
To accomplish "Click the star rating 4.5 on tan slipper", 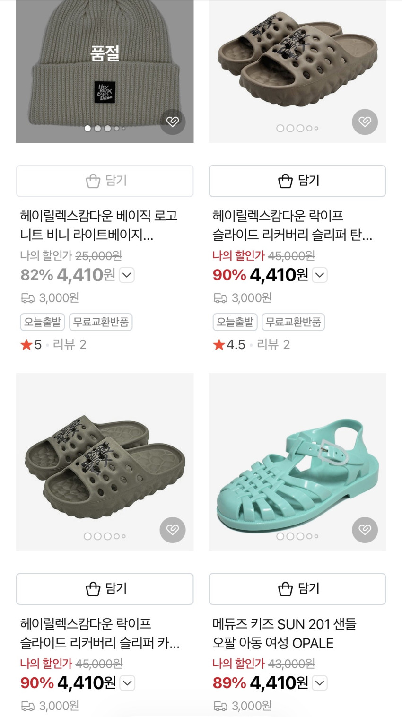I will pos(229,344).
